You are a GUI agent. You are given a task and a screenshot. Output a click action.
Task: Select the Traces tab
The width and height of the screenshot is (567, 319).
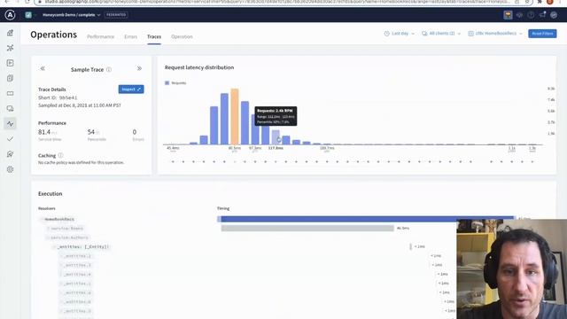click(x=154, y=36)
